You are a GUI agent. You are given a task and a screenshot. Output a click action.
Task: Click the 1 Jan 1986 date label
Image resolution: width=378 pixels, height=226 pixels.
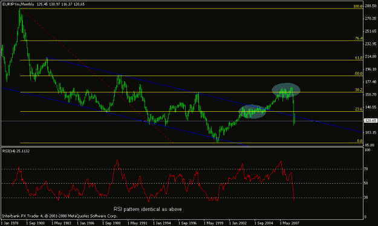coord(86,223)
